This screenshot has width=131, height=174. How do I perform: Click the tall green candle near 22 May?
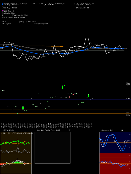click(63, 87)
